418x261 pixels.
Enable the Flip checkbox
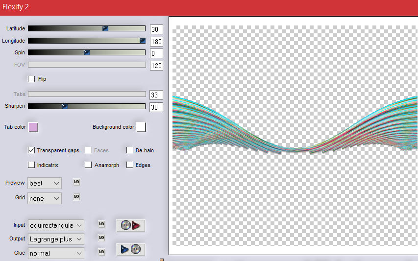(x=31, y=79)
